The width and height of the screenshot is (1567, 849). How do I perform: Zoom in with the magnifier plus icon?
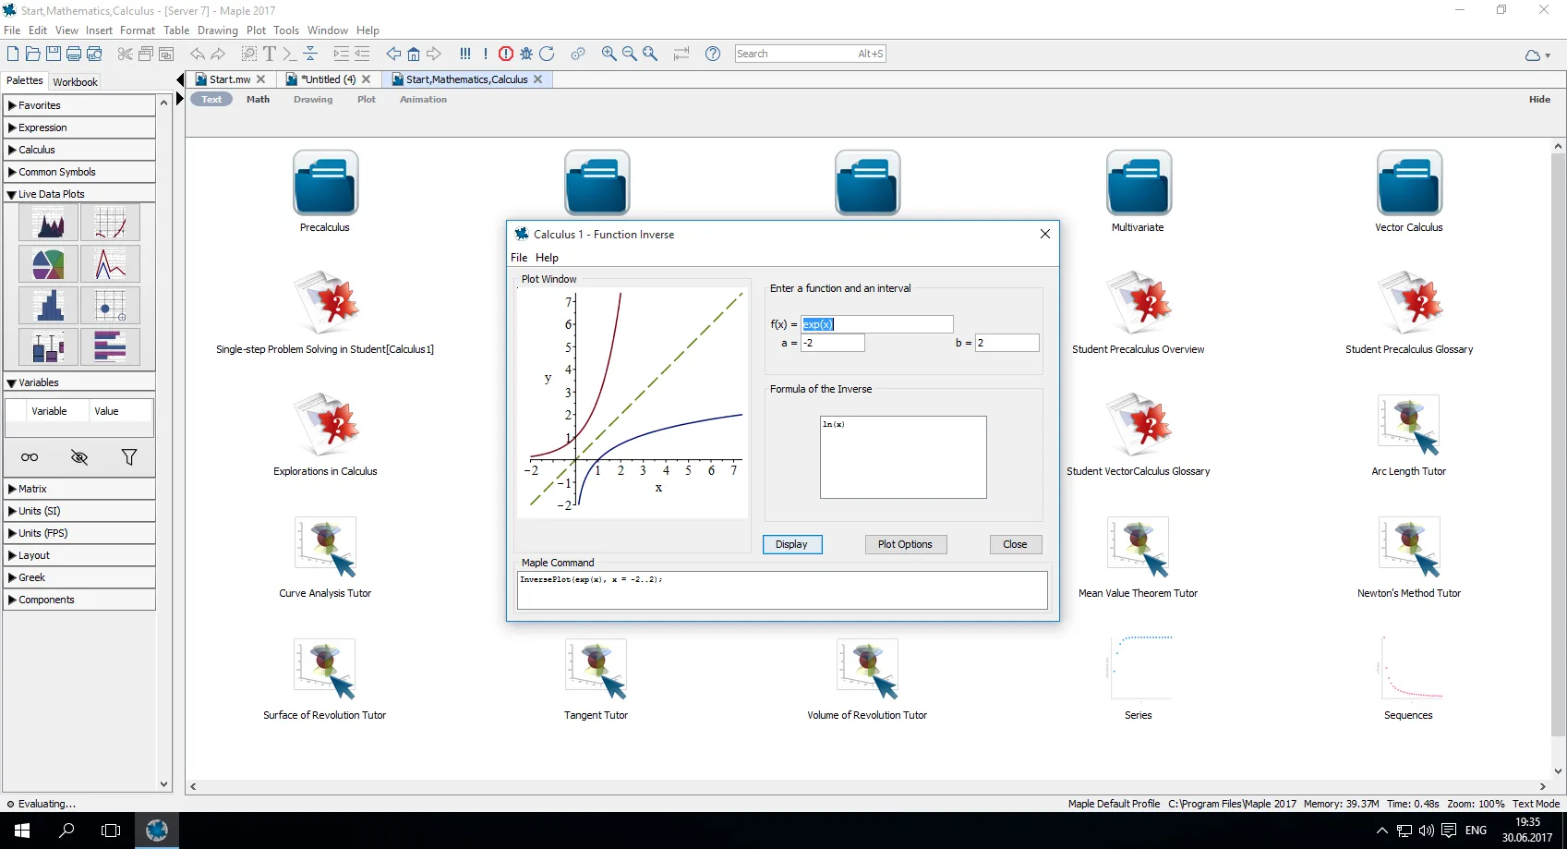click(x=609, y=54)
